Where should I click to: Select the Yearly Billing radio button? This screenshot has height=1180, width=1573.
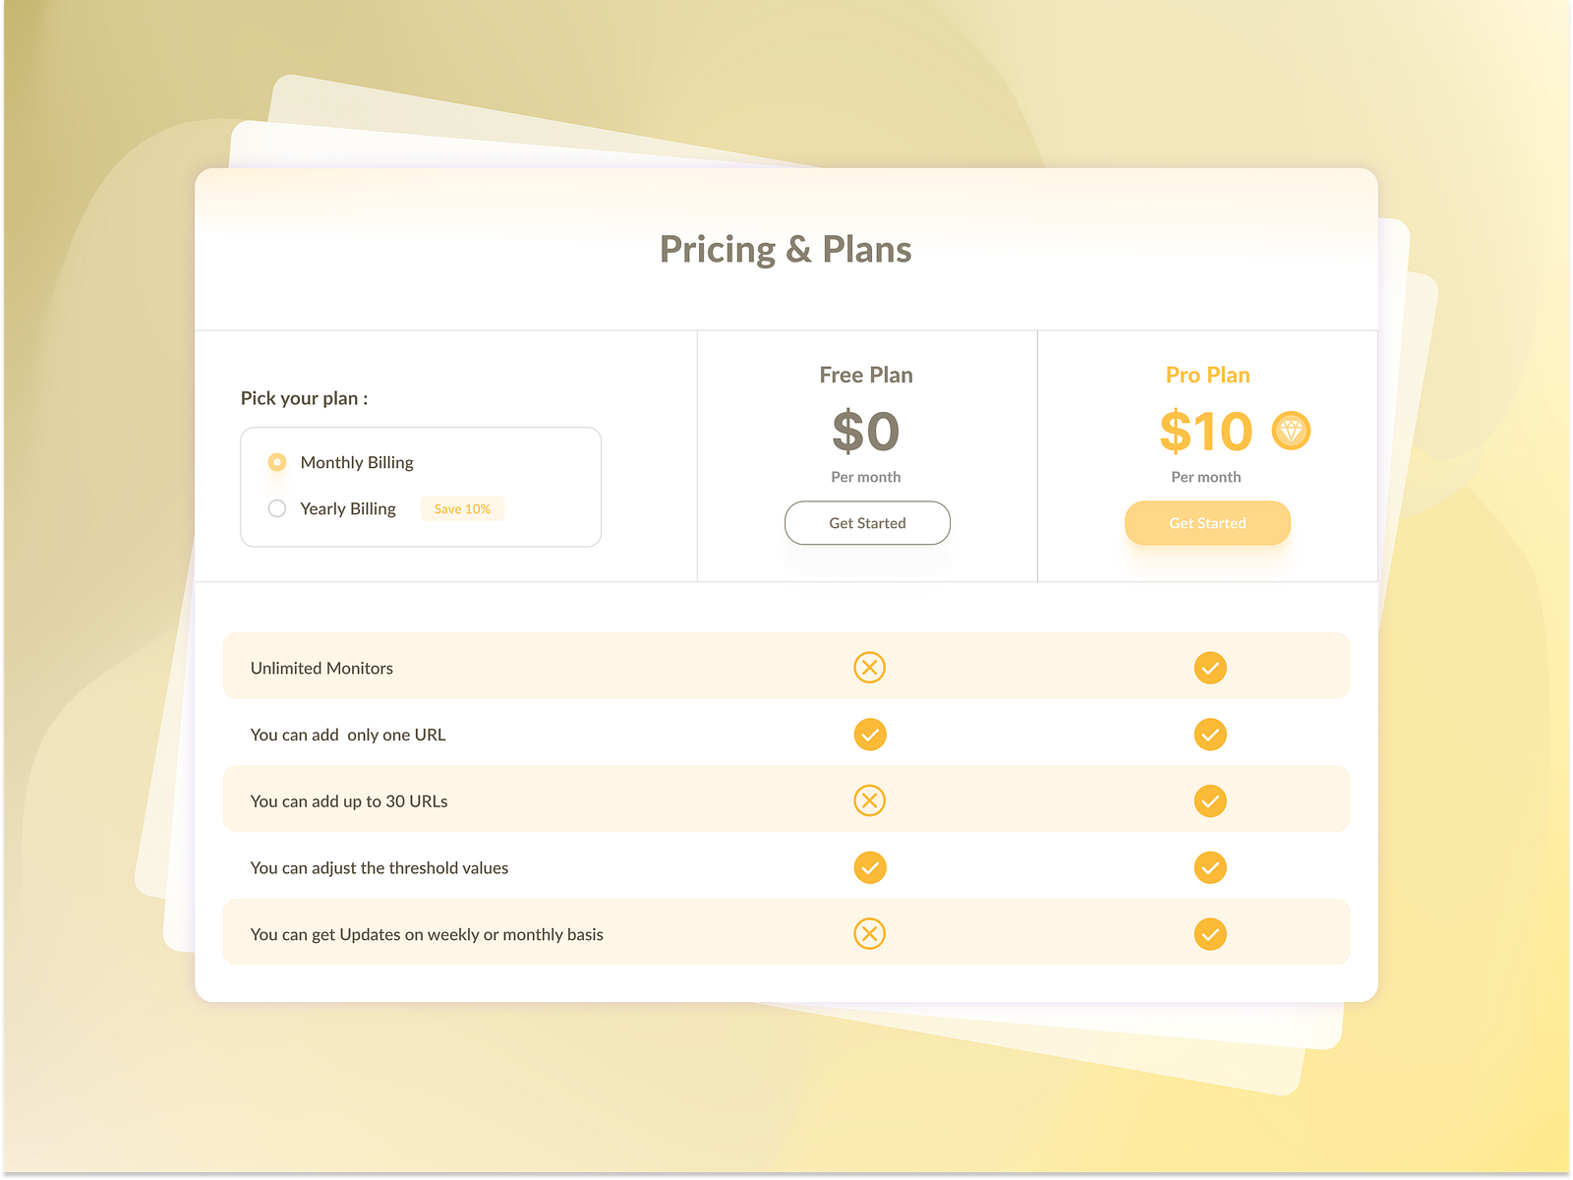point(277,508)
